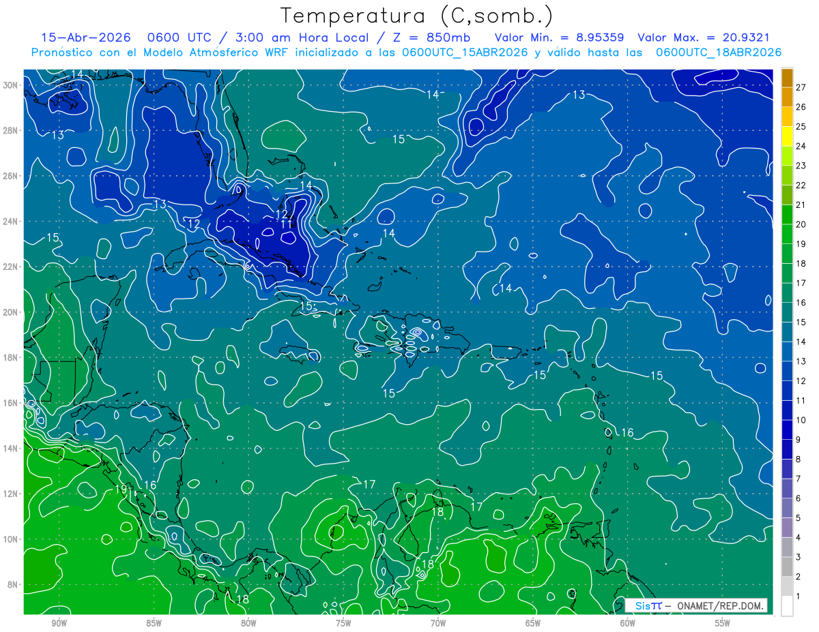Viewport: 819px width, 632px height.
Task: Click the 19 contour label near Central America
Action: point(121,490)
